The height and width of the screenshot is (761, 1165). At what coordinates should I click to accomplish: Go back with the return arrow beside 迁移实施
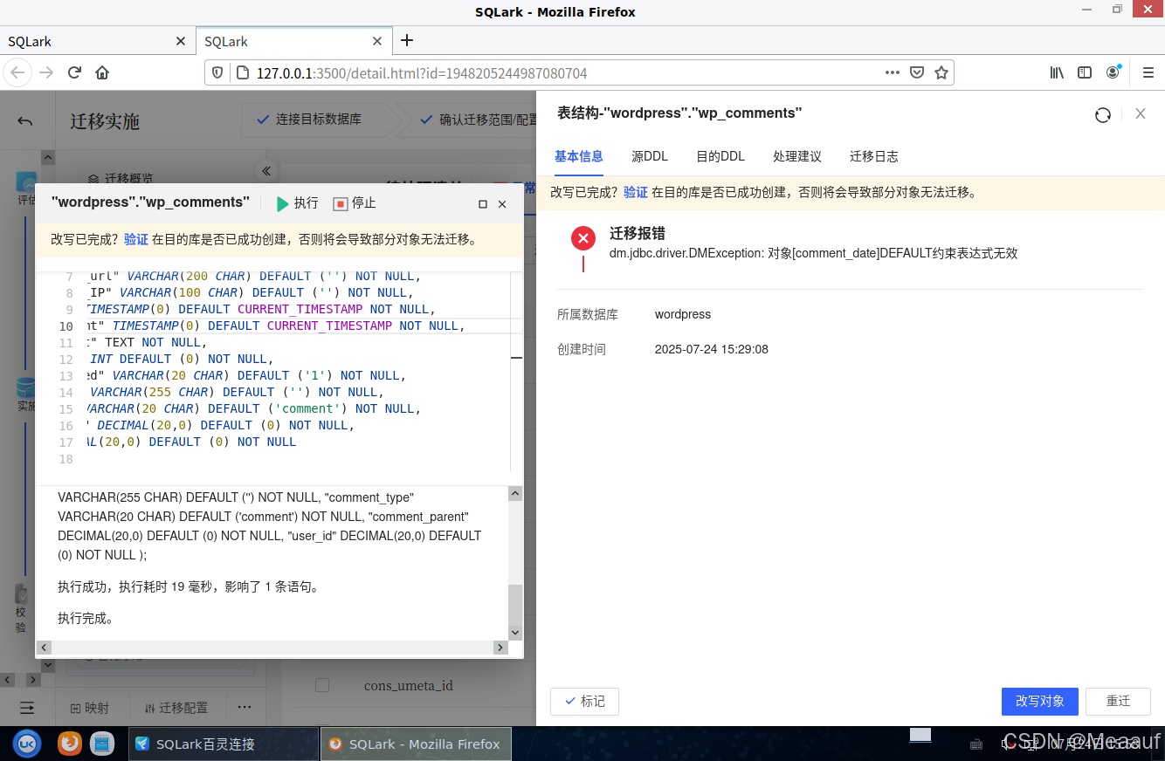click(x=25, y=121)
